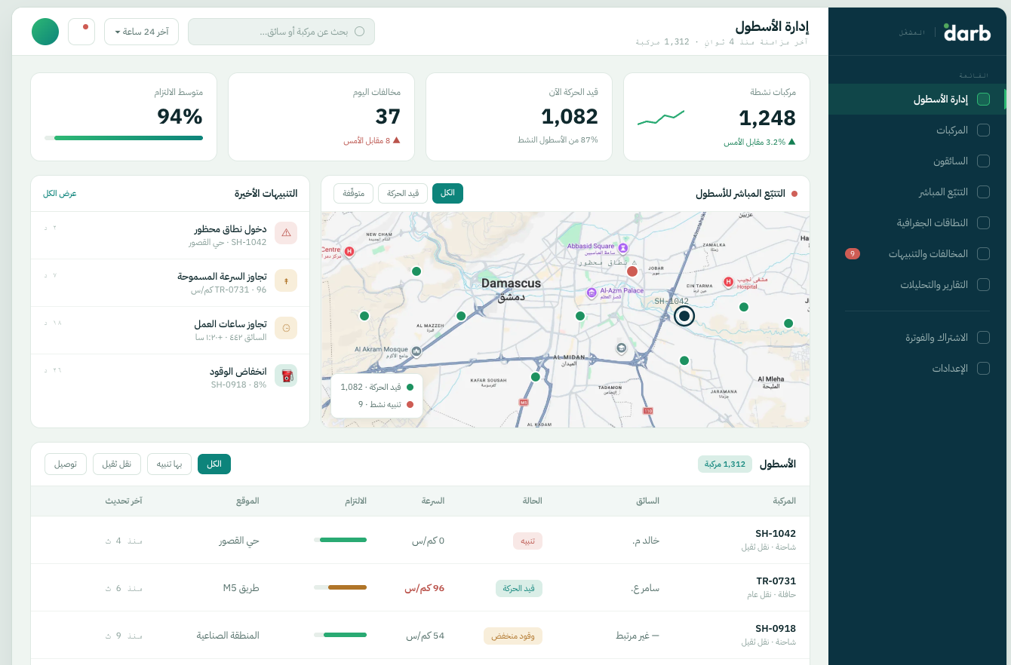
Task: Focus the vehicle or driver search field
Action: (x=281, y=32)
